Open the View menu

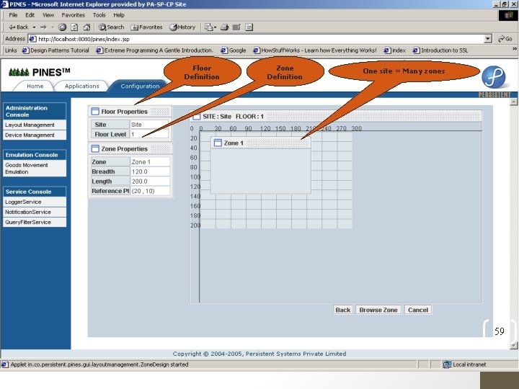click(48, 15)
